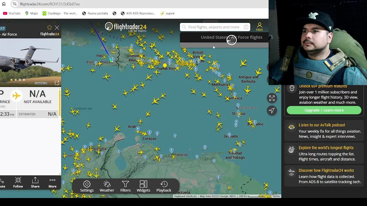This screenshot has height=206, width=367.
Task: Open the aupeir bookmark
Action: (x=167, y=13)
